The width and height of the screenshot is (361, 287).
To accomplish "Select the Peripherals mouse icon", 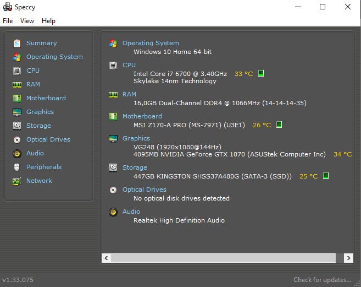I will click(16, 167).
